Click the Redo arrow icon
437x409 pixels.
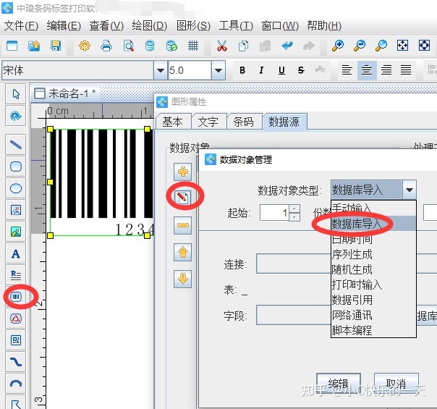309,46
